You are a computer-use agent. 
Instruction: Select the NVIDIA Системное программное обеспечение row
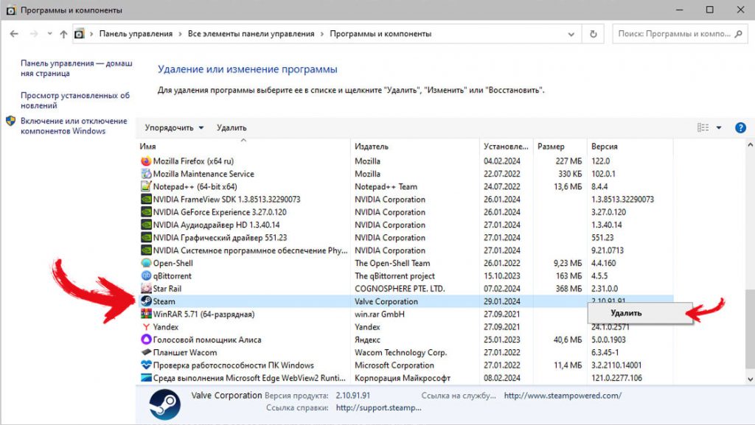coord(405,250)
